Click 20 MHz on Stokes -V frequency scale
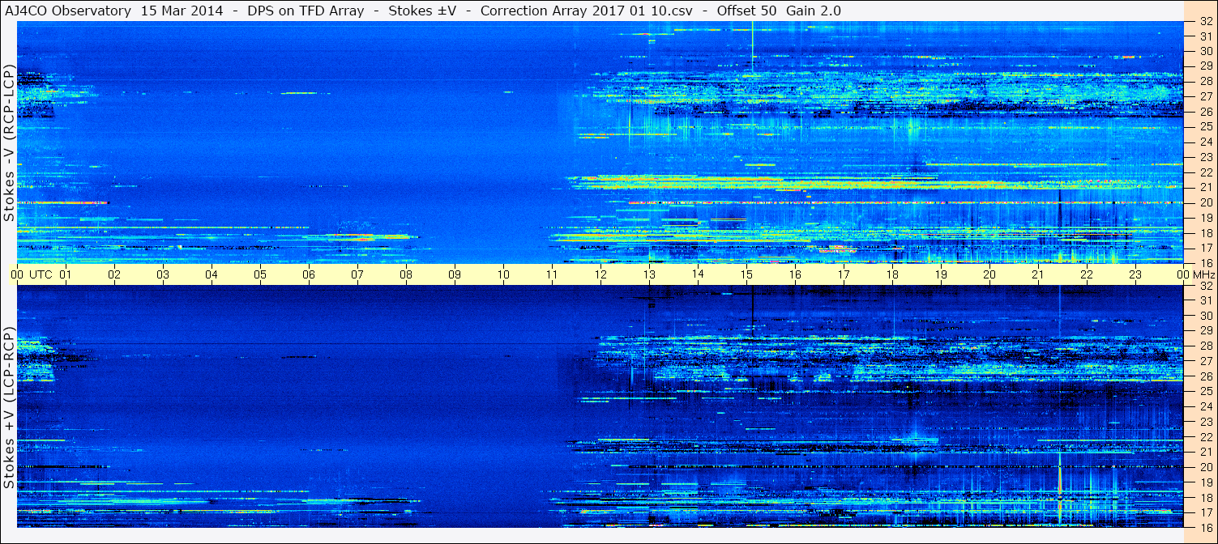 pos(1206,202)
